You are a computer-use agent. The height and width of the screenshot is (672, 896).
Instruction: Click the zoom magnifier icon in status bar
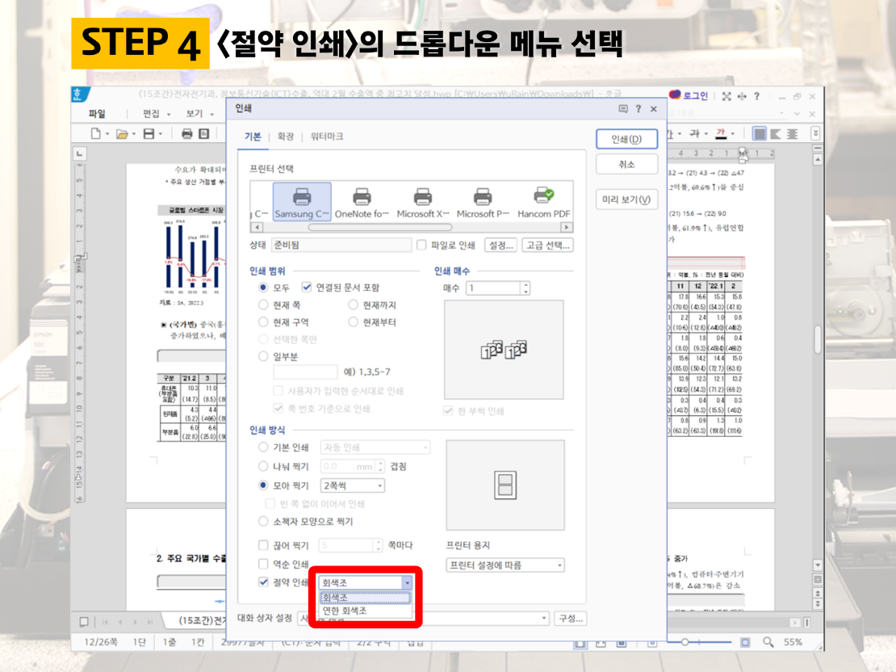pos(768,642)
